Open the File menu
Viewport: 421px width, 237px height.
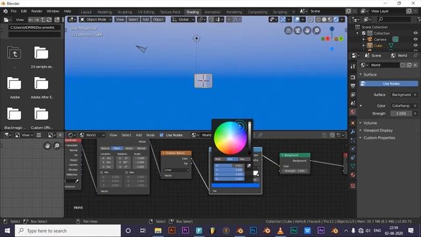click(13, 11)
